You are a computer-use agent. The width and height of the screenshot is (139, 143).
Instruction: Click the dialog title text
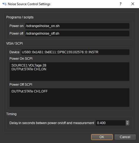click(x=29, y=4)
